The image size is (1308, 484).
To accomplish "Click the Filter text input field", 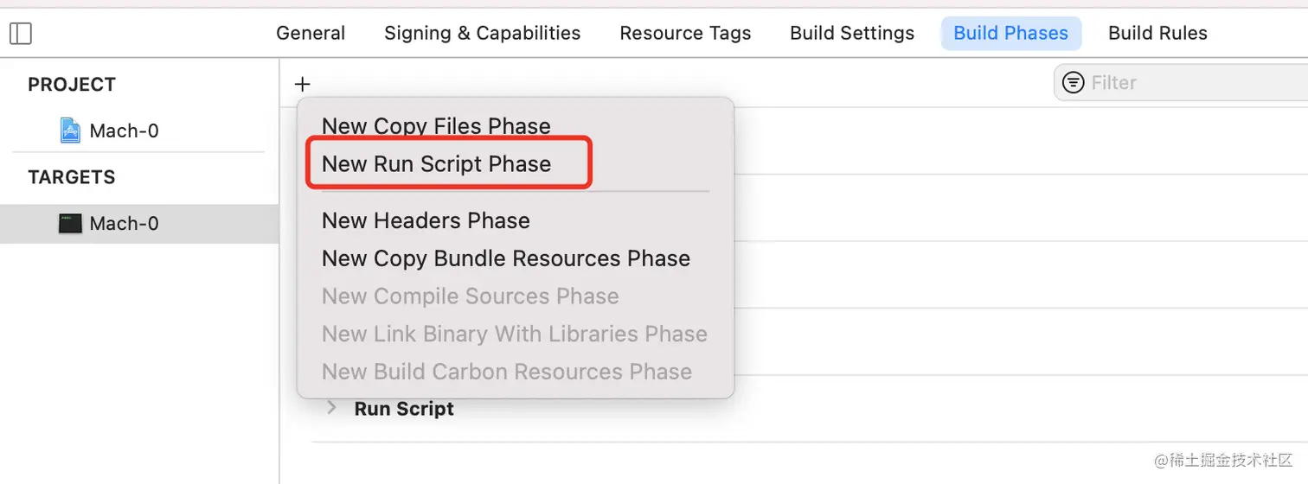I will (x=1194, y=83).
